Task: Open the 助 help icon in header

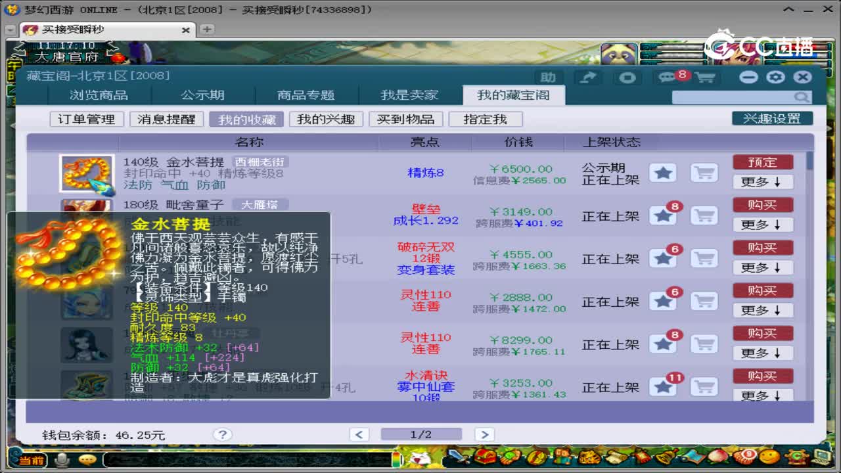Action: 548,78
